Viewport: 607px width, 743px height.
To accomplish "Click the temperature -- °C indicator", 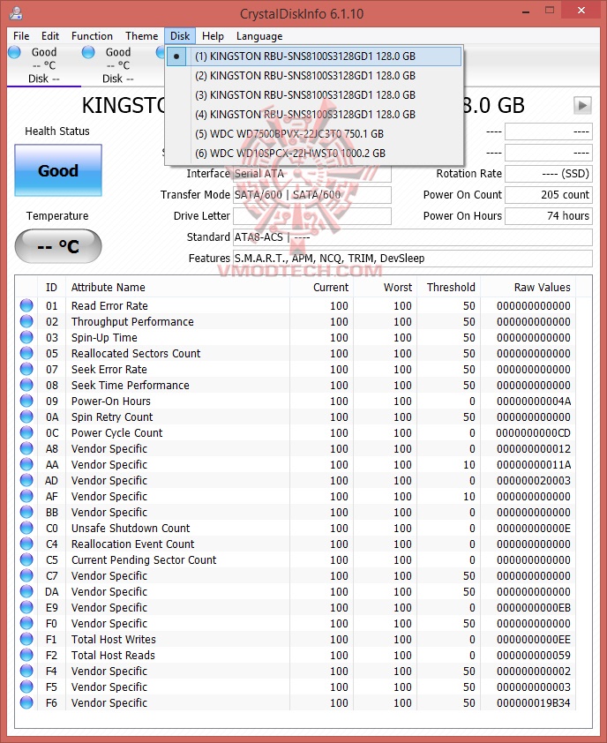I will (x=58, y=246).
